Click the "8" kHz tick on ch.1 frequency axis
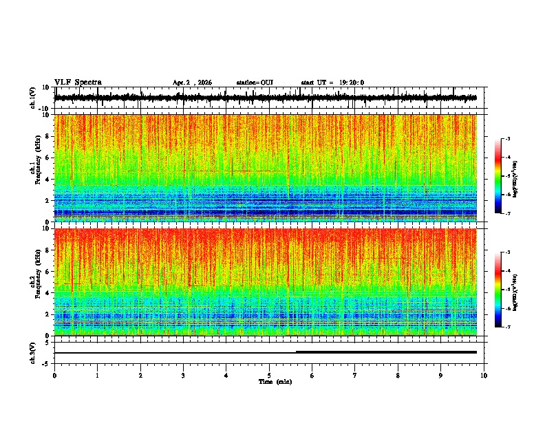 [x=47, y=136]
